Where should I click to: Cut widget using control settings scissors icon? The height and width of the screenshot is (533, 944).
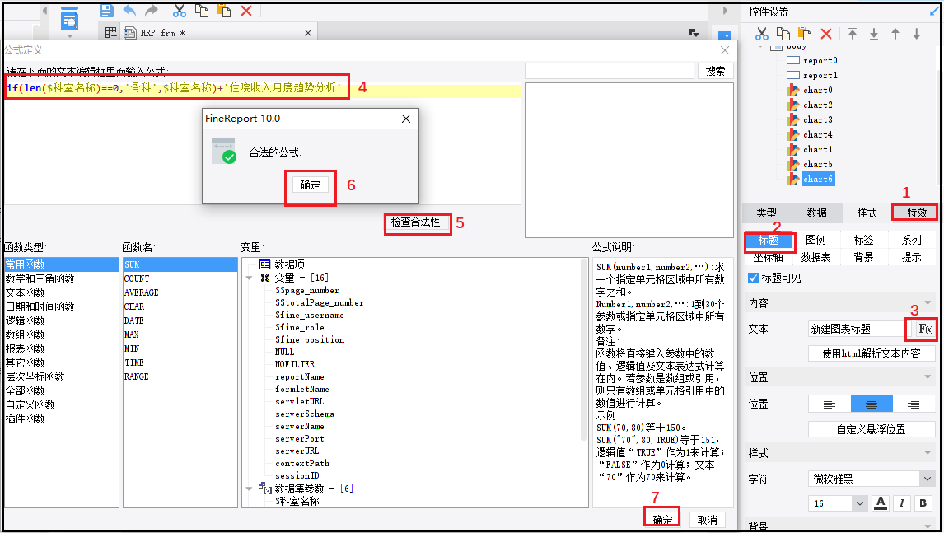click(762, 34)
